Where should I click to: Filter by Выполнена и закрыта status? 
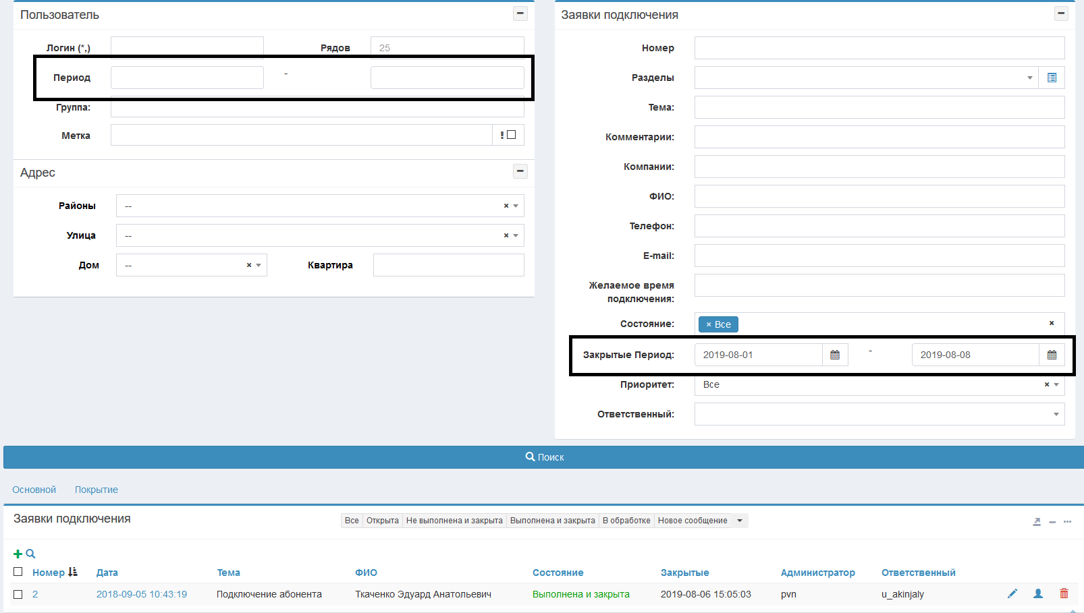[552, 521]
